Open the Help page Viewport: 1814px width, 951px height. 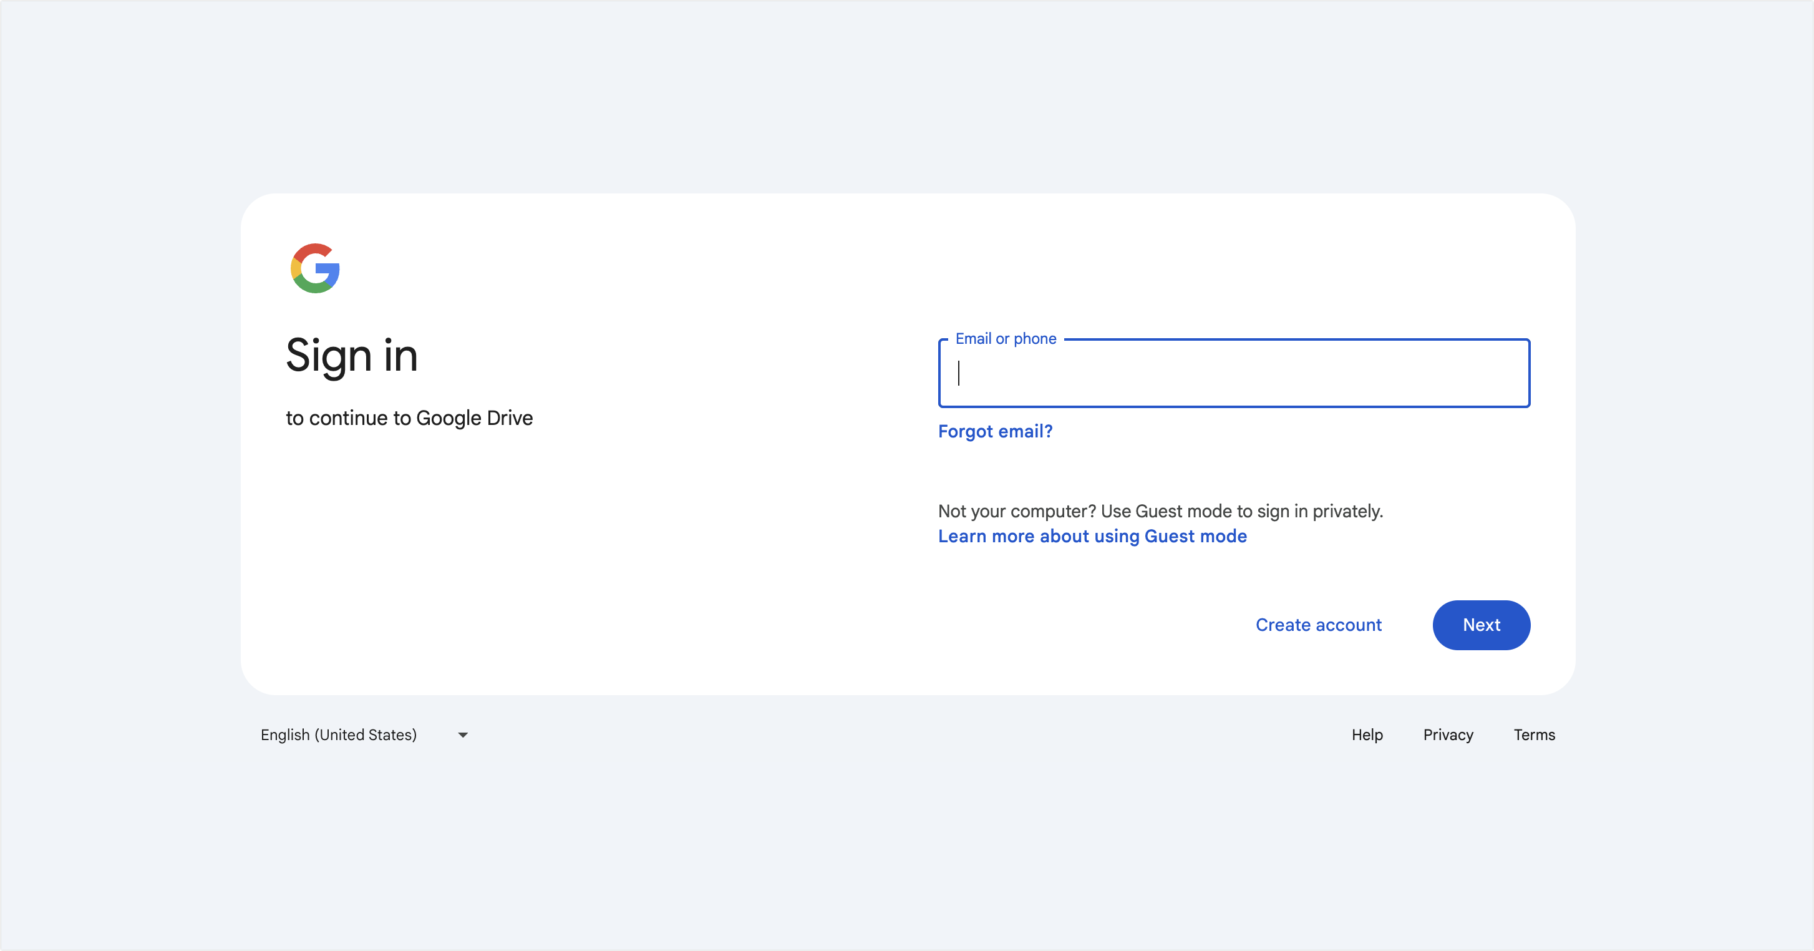click(1366, 734)
